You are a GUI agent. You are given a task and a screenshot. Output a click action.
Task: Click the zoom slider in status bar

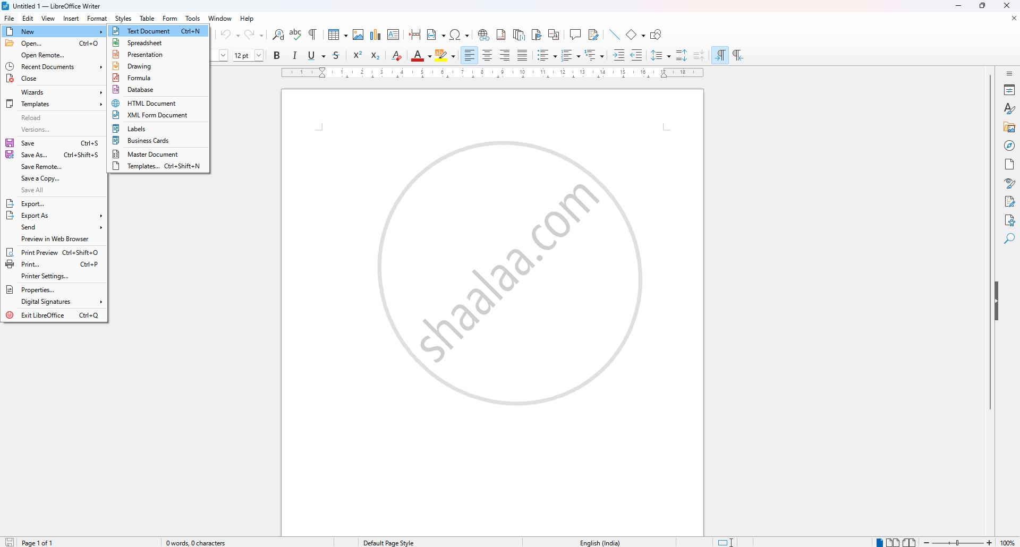[958, 543]
